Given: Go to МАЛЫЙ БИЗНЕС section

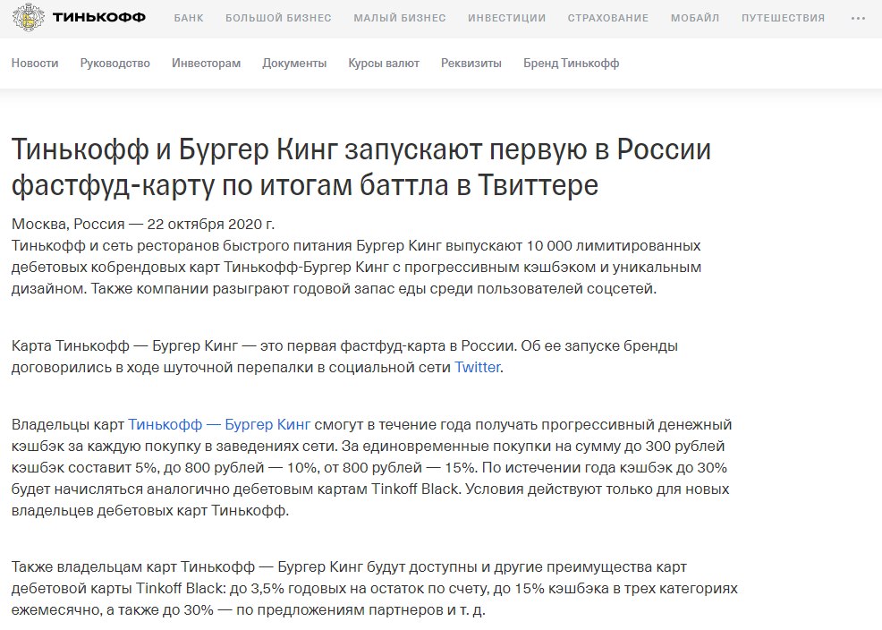Looking at the screenshot, I should [400, 18].
